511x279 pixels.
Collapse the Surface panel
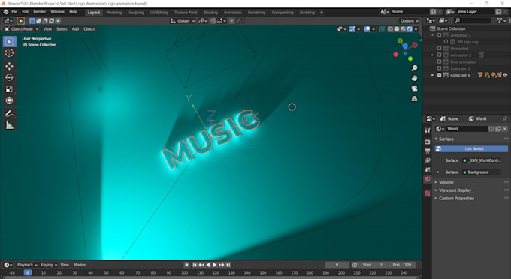pos(436,139)
